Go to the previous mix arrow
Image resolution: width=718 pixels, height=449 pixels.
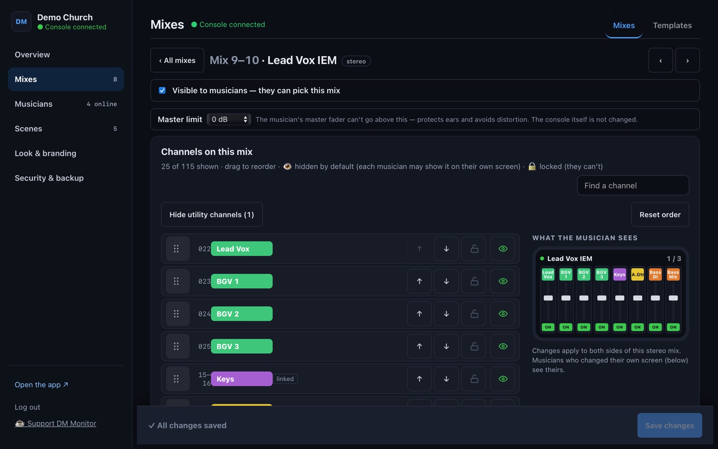coord(661,60)
